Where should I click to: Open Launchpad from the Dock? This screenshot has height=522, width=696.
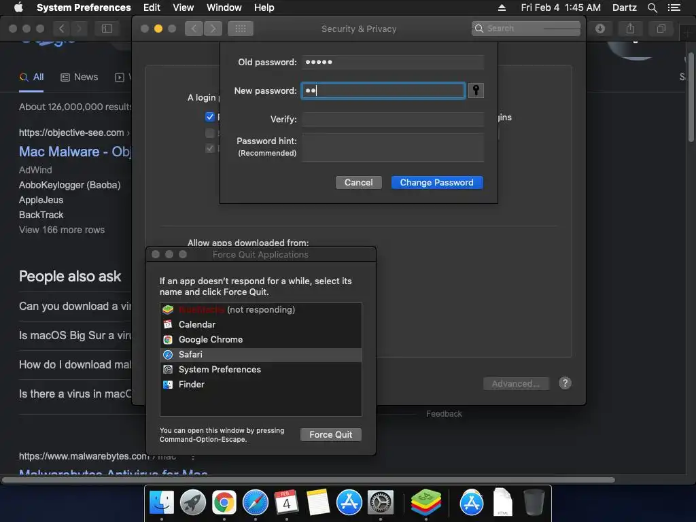192,502
